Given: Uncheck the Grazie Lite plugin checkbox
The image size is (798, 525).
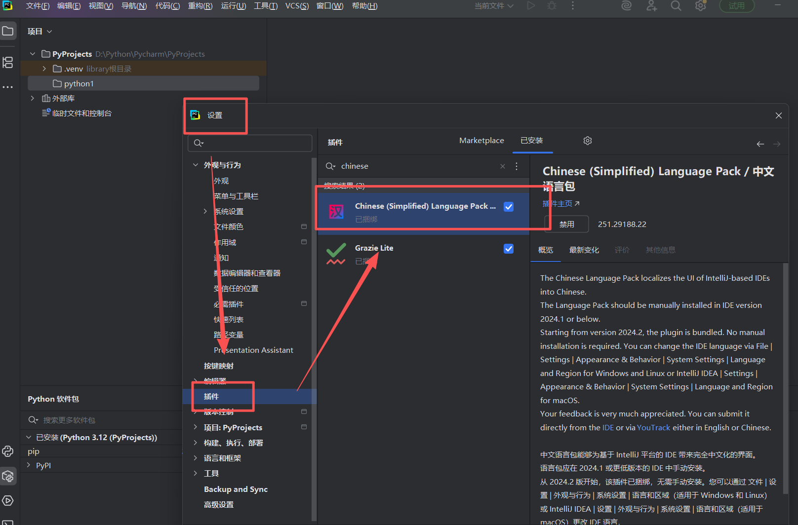Looking at the screenshot, I should pos(509,249).
